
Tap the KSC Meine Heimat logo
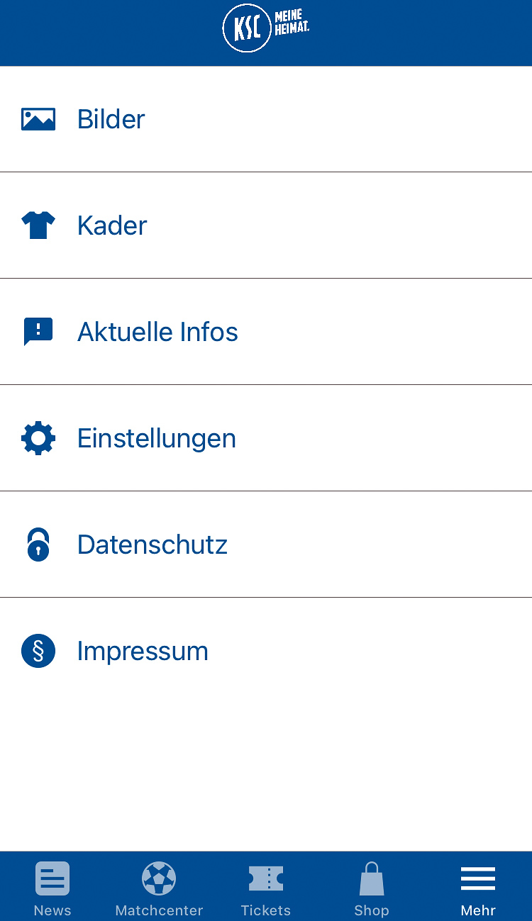coord(266,28)
